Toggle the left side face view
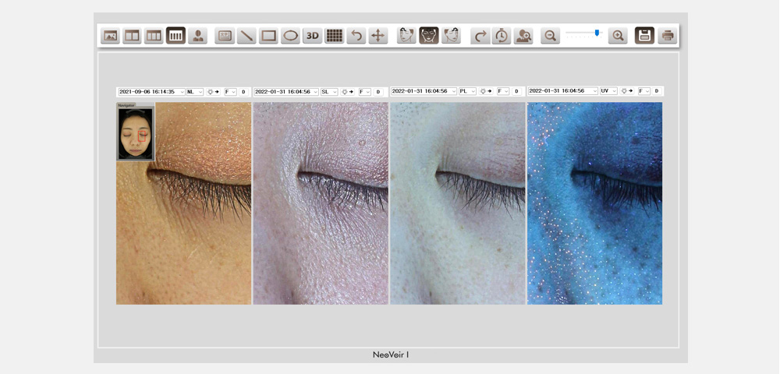The image size is (780, 374). pyautogui.click(x=406, y=36)
